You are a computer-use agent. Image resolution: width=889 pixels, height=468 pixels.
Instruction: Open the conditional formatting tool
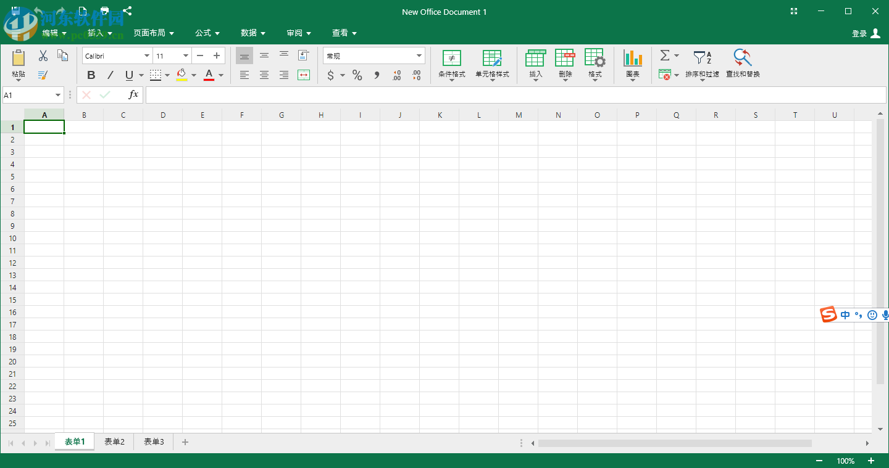(x=451, y=64)
